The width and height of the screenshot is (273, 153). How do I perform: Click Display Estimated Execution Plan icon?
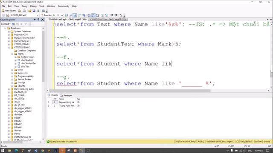(x=67, y=15)
